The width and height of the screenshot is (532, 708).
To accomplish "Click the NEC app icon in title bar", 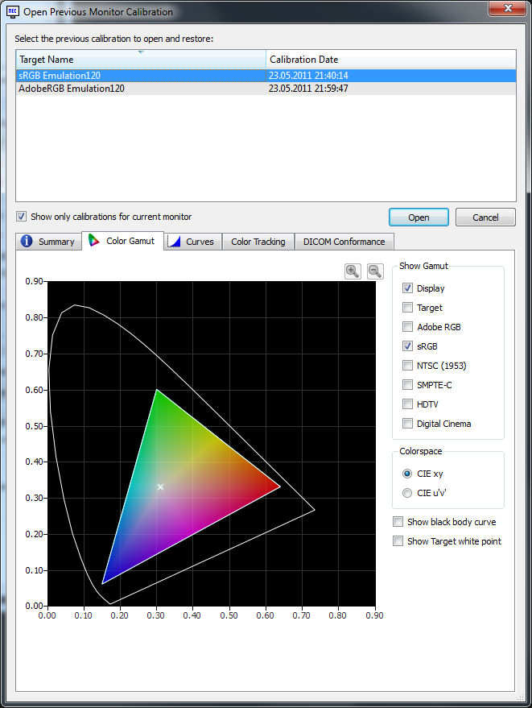I will click(x=13, y=12).
